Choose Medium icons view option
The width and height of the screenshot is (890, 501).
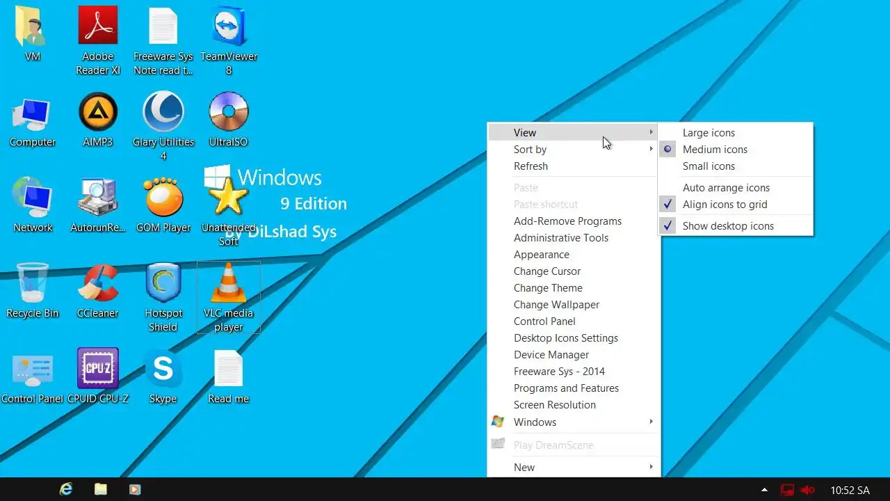pyautogui.click(x=736, y=150)
